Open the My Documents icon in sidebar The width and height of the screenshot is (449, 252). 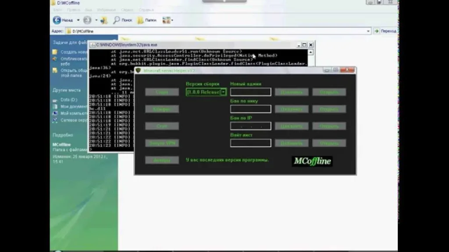coord(55,107)
